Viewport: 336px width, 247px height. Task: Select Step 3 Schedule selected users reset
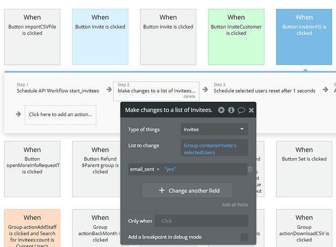(264, 88)
